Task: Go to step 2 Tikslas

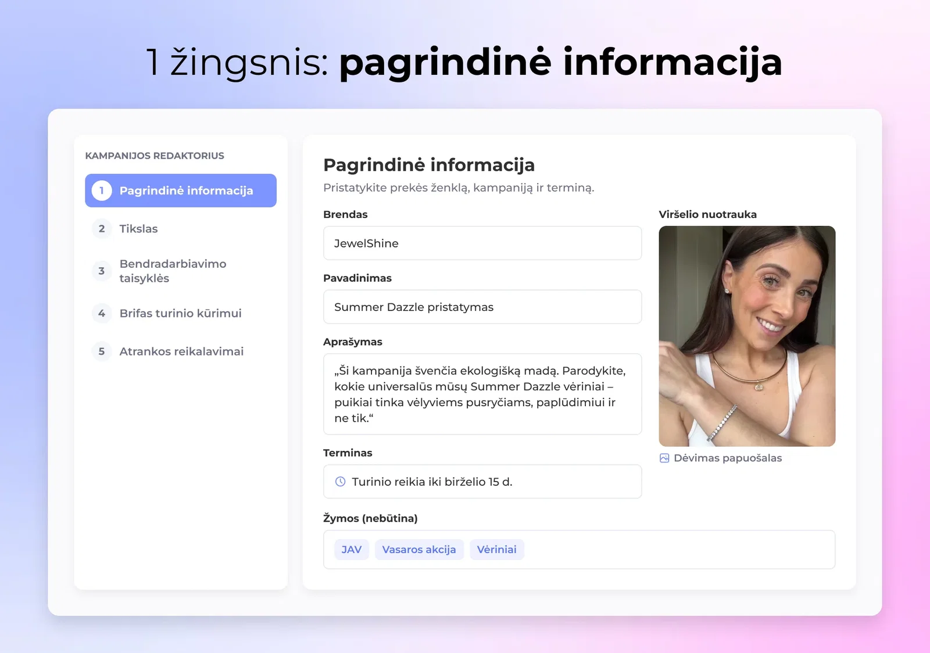Action: tap(138, 229)
